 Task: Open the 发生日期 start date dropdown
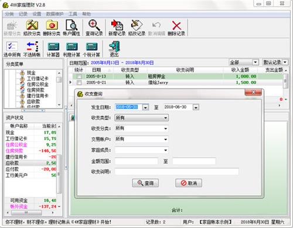click(x=145, y=107)
